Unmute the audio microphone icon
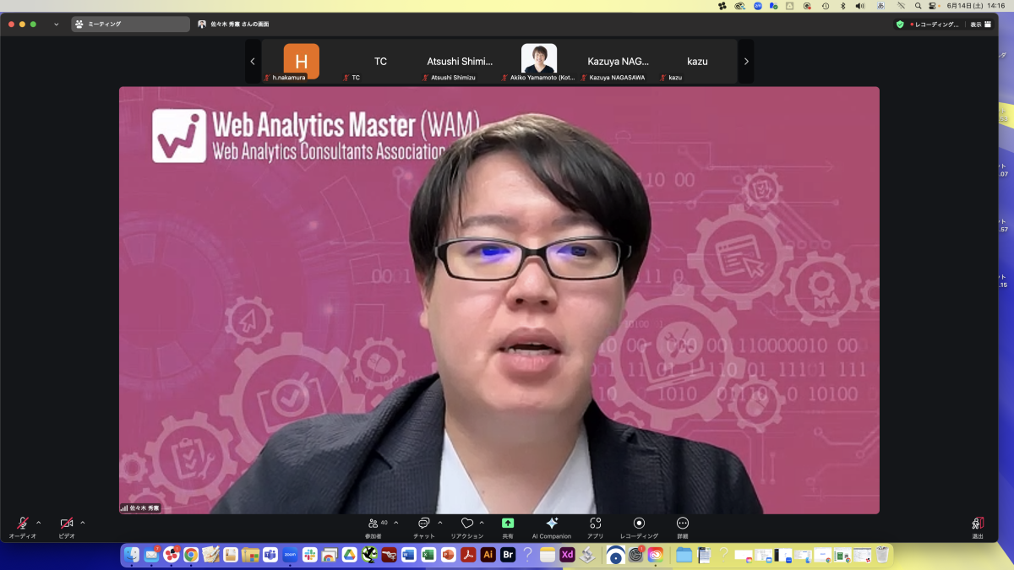This screenshot has height=570, width=1014. [23, 524]
